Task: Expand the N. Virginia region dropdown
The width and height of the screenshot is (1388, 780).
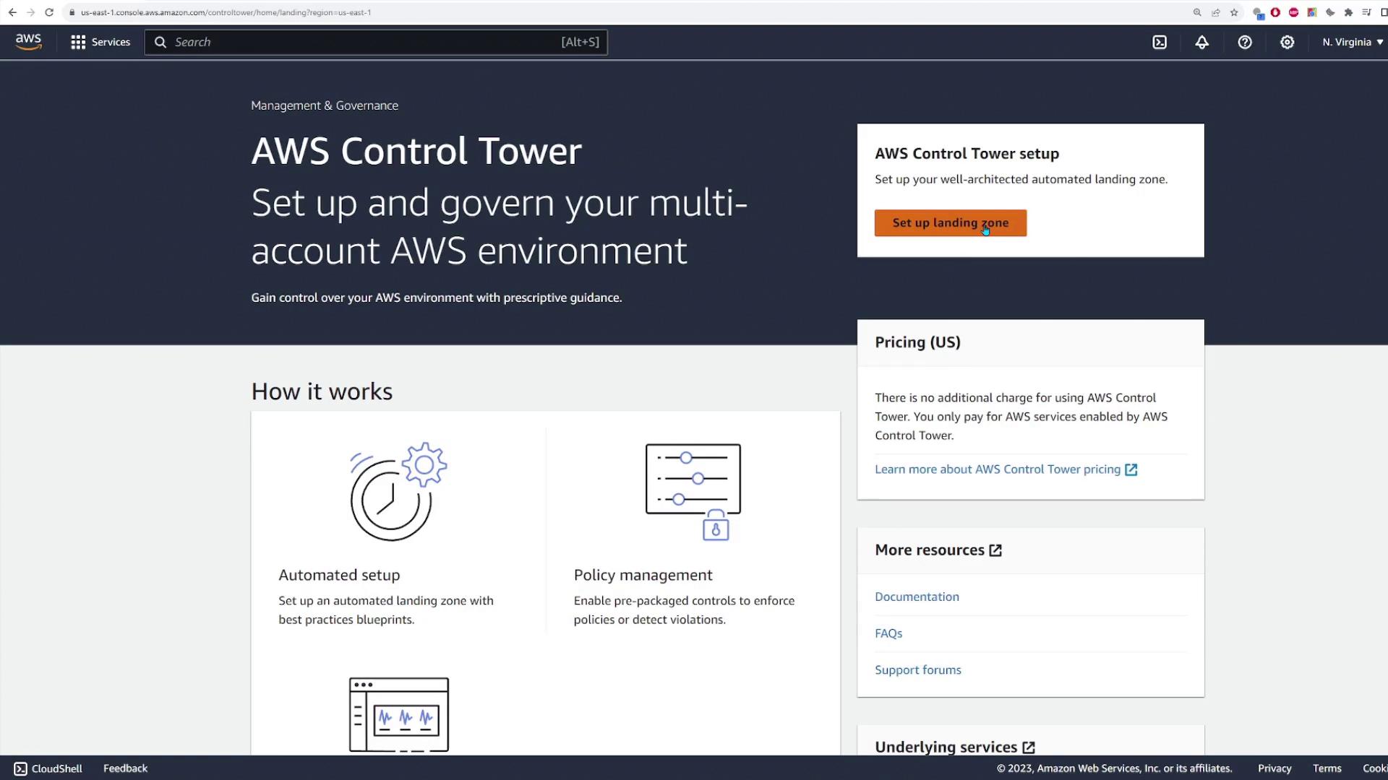Action: pyautogui.click(x=1352, y=42)
